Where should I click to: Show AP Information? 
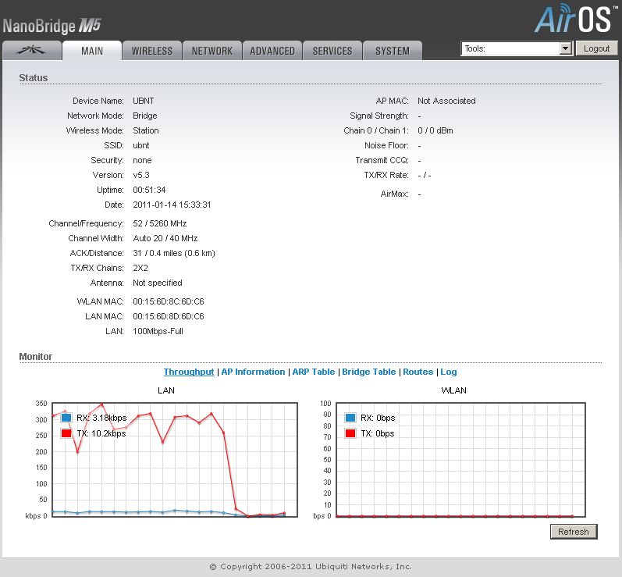point(253,372)
